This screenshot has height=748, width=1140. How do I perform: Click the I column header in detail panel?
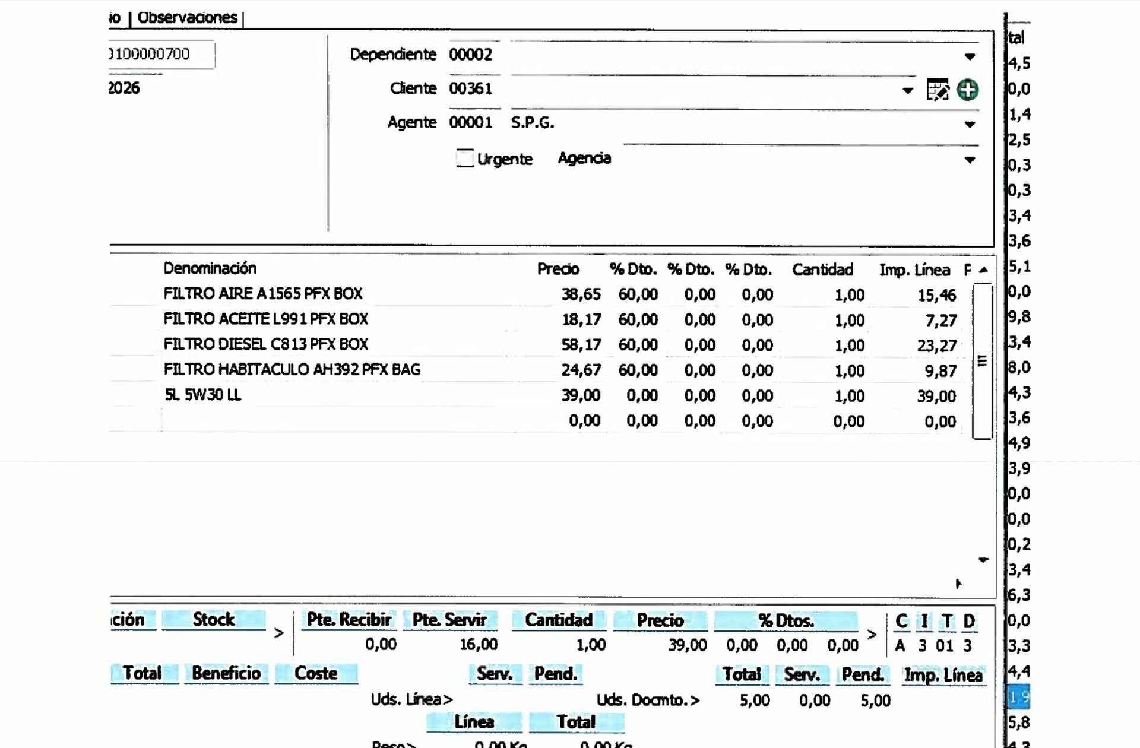coord(924,622)
